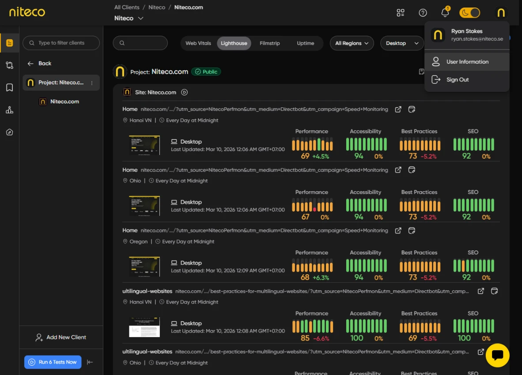Expand the Niteco client chevron in header
522x375 pixels.
(x=140, y=19)
